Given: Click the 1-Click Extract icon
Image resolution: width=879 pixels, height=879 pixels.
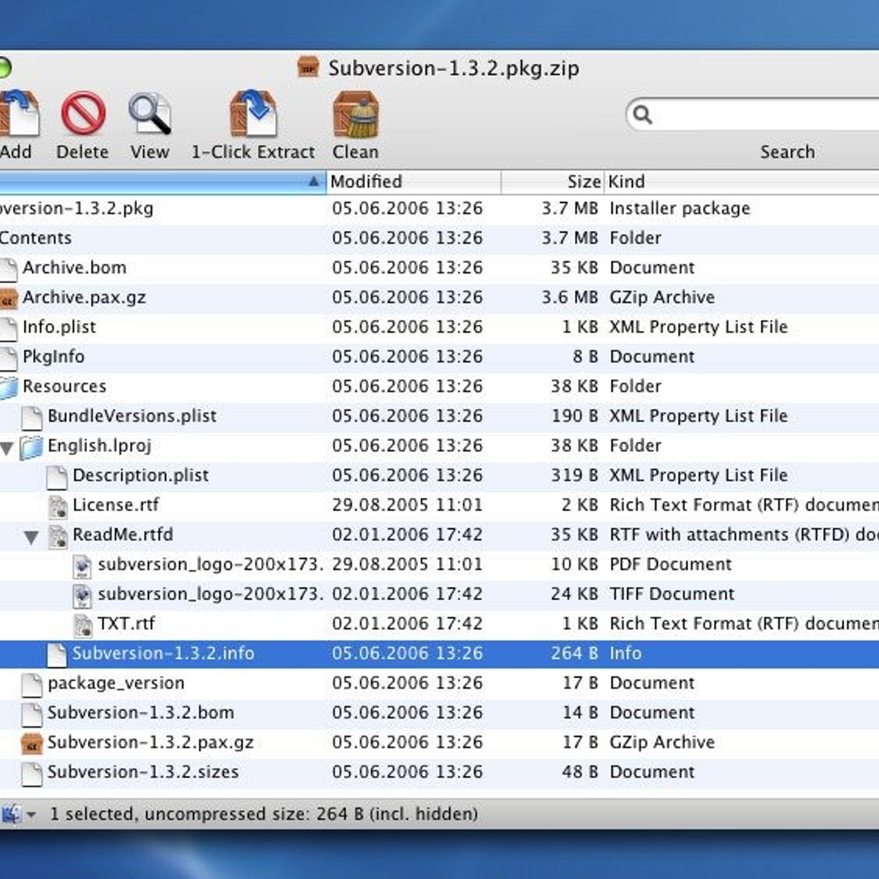Looking at the screenshot, I should click(253, 113).
